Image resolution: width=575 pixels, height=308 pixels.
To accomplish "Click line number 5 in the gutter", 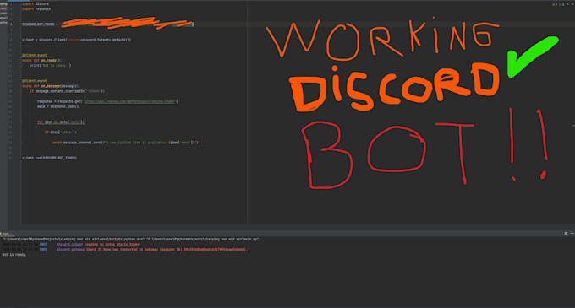I will pyautogui.click(x=11, y=24).
